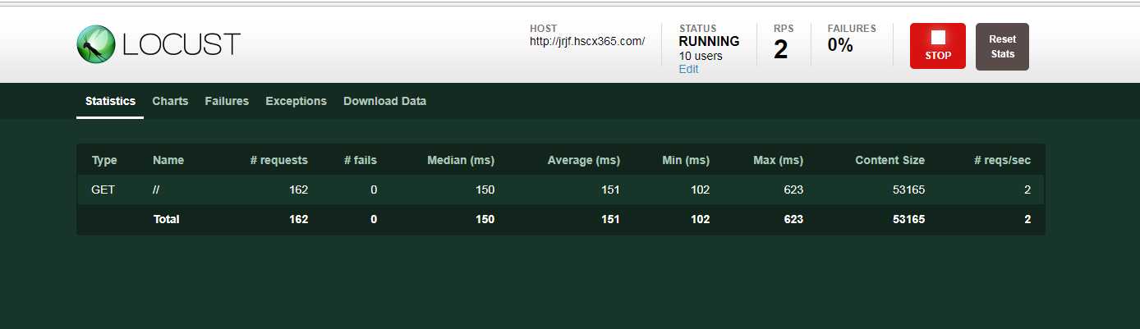Open the Failures tab

[227, 101]
